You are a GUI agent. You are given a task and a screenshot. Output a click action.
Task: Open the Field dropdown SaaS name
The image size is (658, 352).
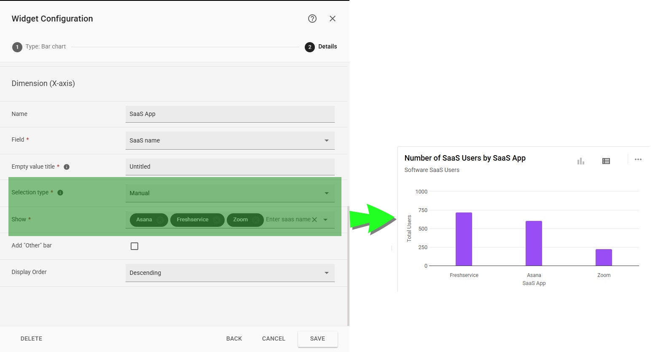click(230, 141)
